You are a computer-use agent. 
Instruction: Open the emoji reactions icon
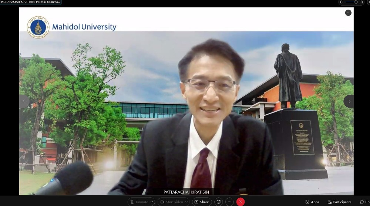[x=219, y=202]
